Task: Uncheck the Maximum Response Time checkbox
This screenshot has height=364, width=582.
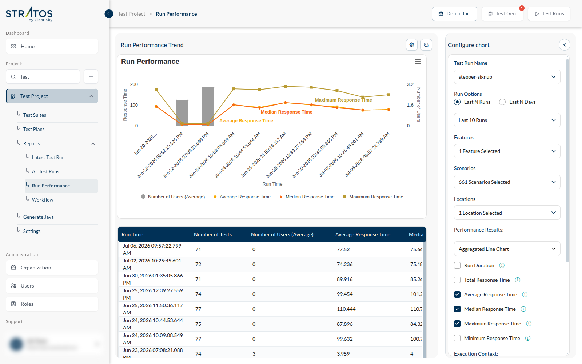Action: click(457, 324)
